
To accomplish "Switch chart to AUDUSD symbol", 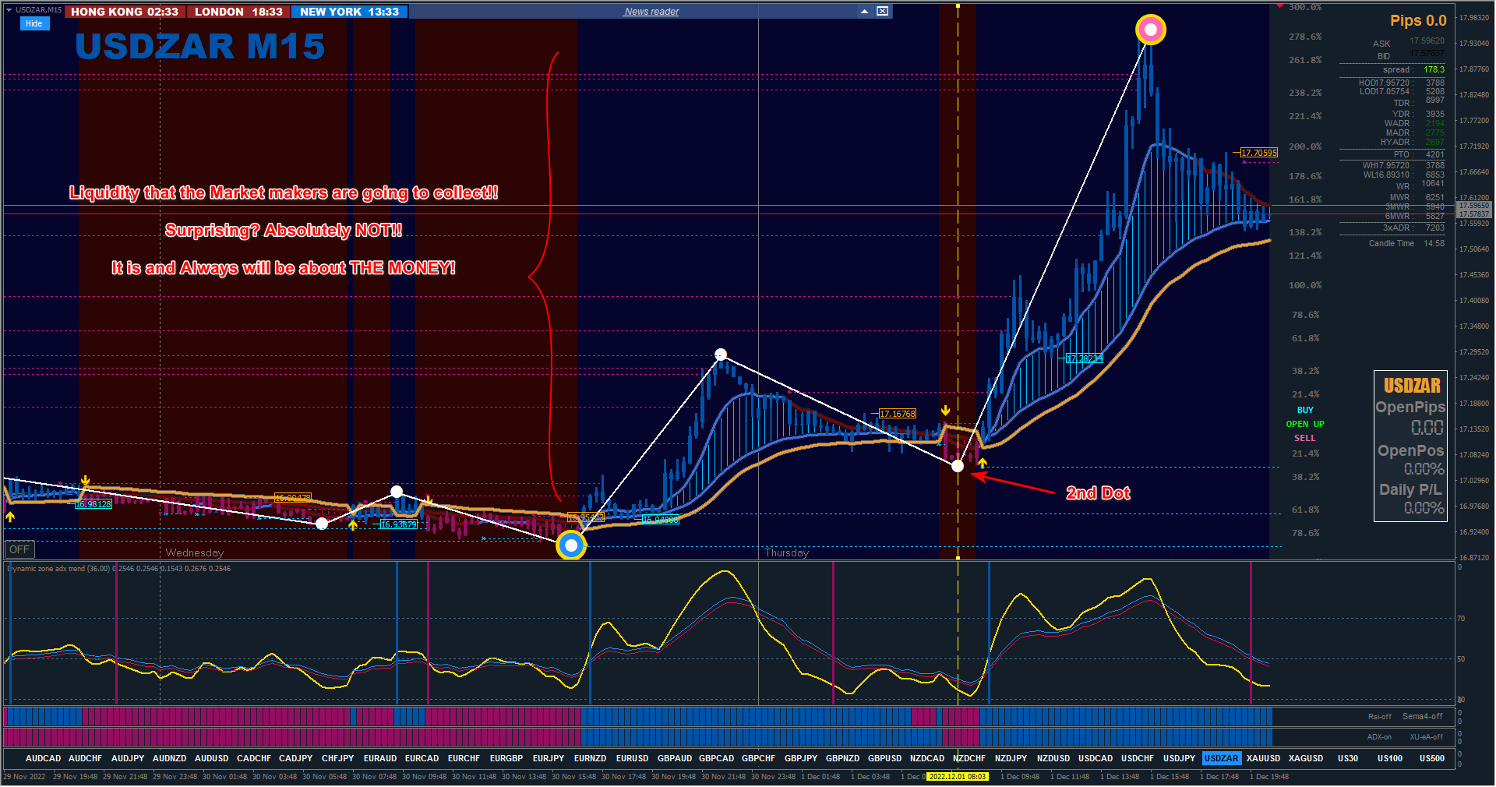I will point(211,758).
